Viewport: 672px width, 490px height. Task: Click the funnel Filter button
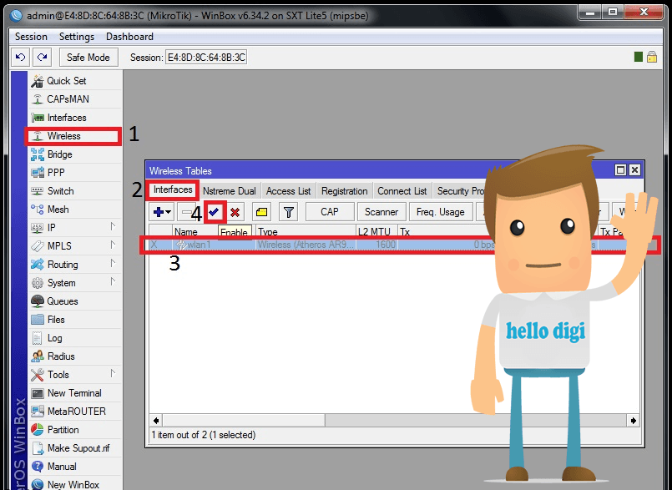click(x=289, y=212)
